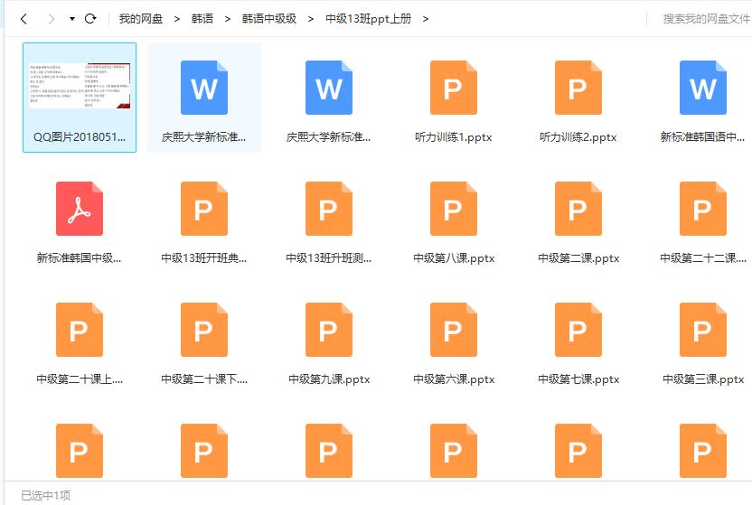Open 听力训练1.pptx file icon
Image resolution: width=752 pixels, height=505 pixels.
point(453,88)
